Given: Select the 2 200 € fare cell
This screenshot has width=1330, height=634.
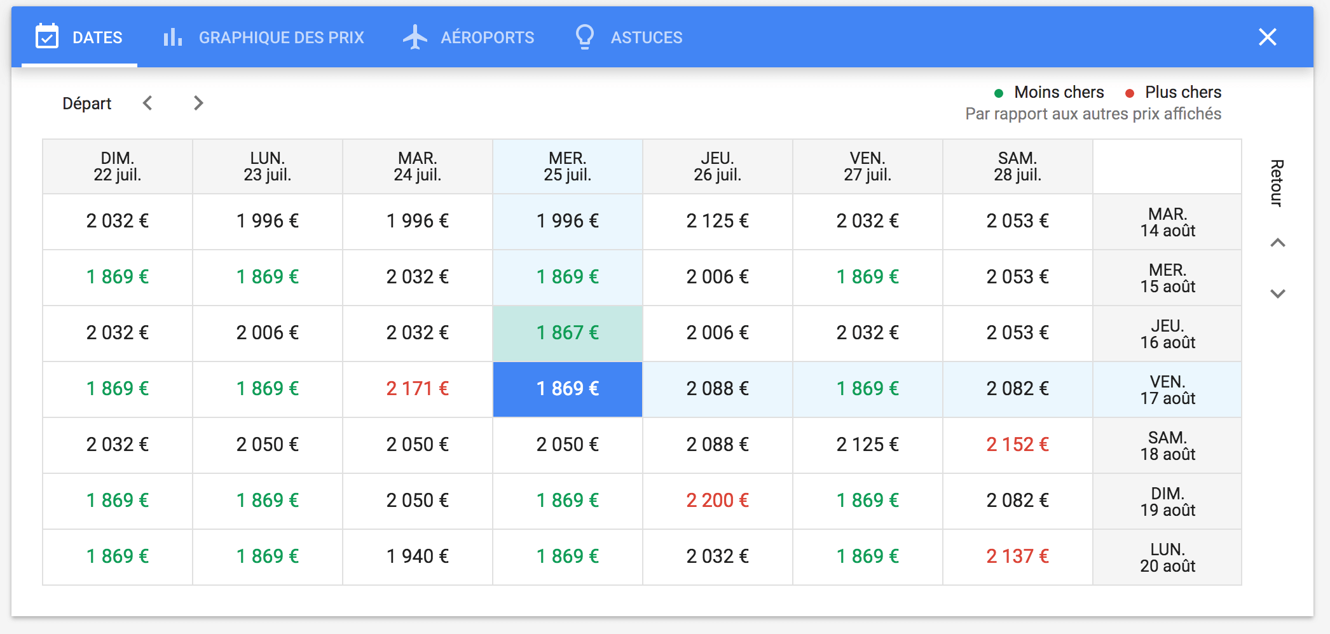Looking at the screenshot, I should click(717, 501).
